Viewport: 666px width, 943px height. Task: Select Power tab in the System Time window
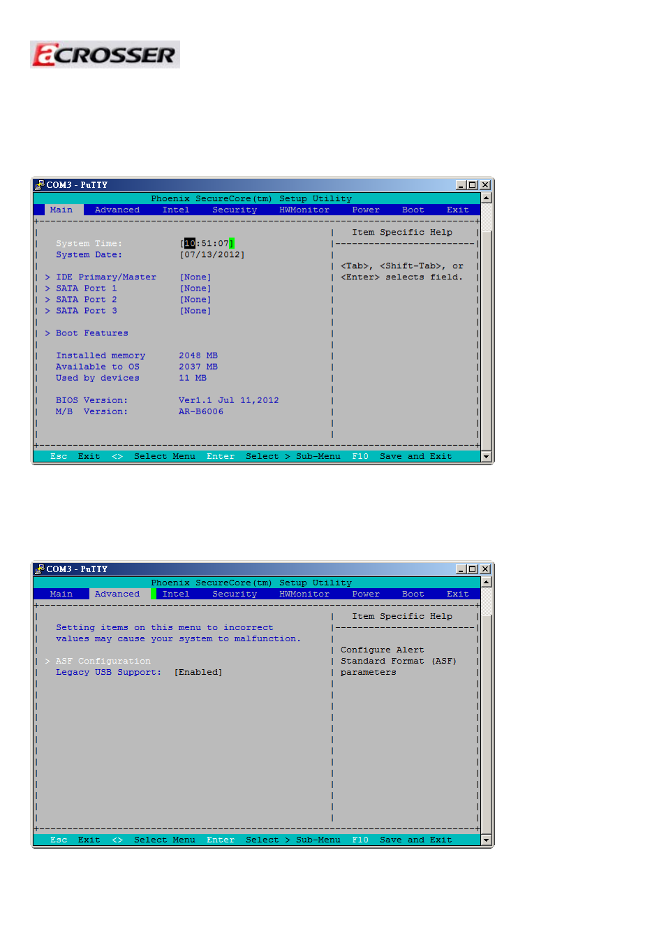click(366, 210)
